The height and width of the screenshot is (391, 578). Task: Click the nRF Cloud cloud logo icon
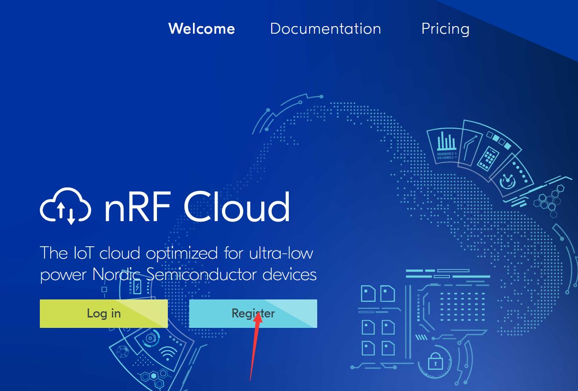65,206
